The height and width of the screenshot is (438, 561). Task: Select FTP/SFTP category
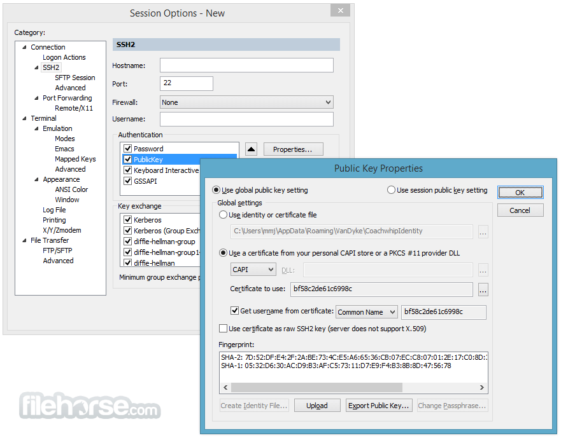click(57, 250)
